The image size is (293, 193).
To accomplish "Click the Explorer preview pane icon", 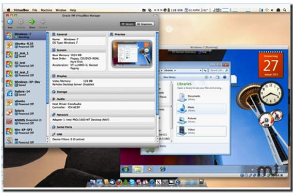I will [217, 77].
